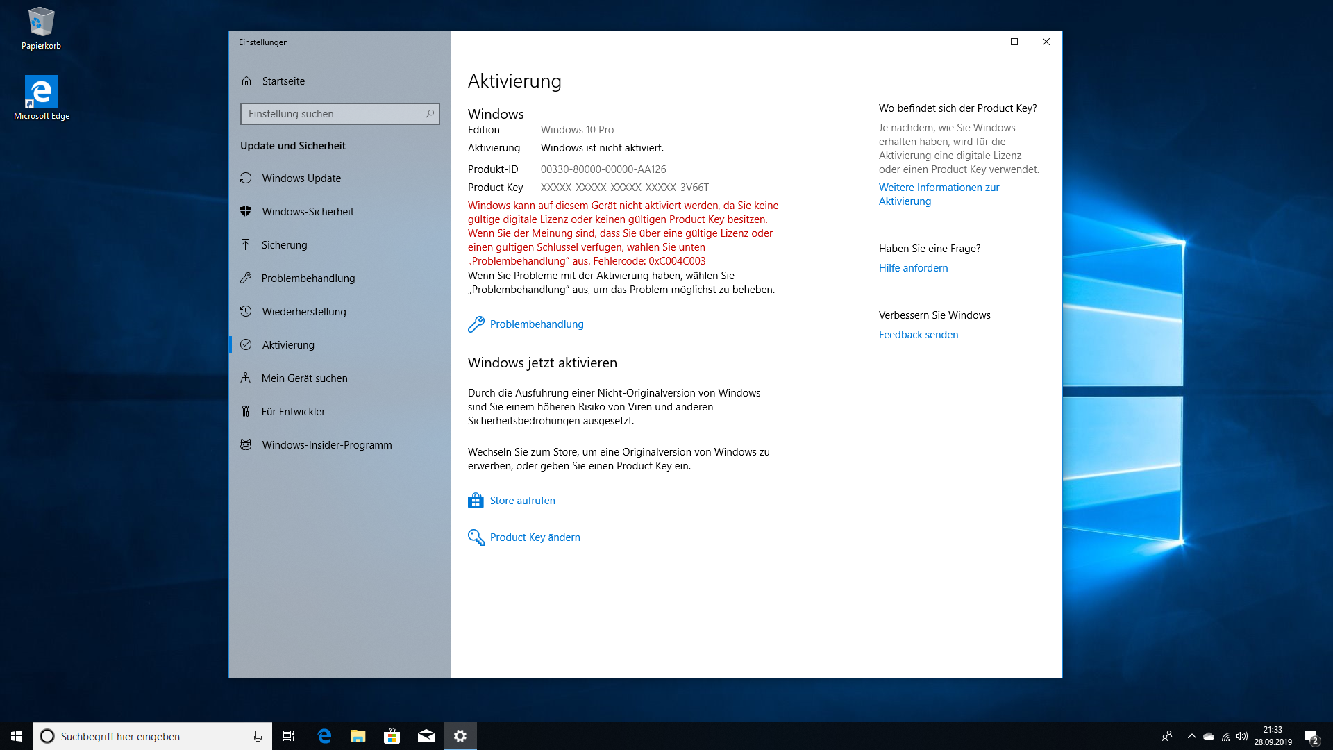Open Mein Gerät suchen page
The image size is (1333, 750).
coord(340,378)
